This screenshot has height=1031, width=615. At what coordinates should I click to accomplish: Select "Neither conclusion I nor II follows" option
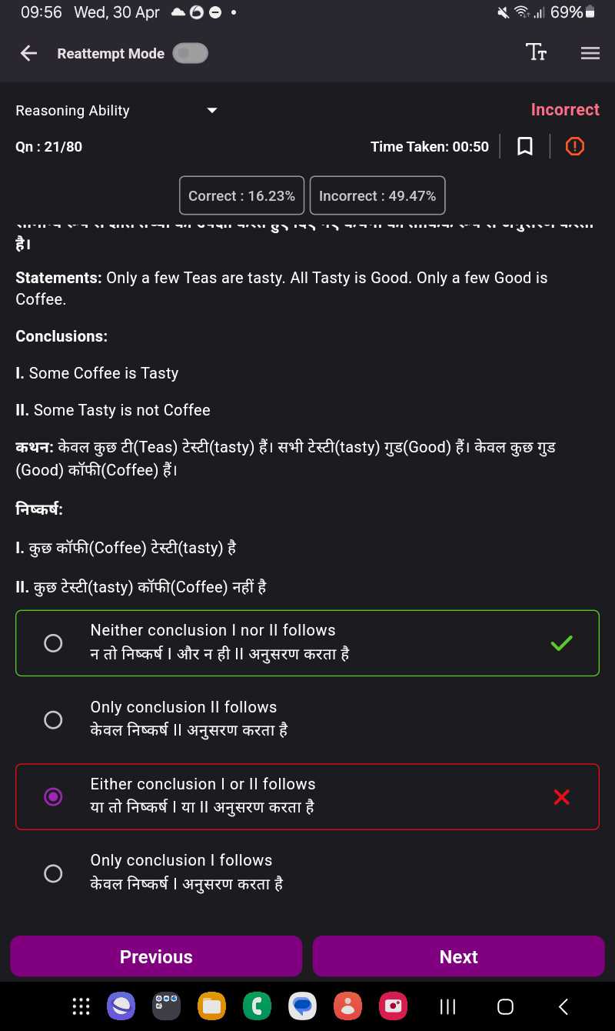click(307, 643)
